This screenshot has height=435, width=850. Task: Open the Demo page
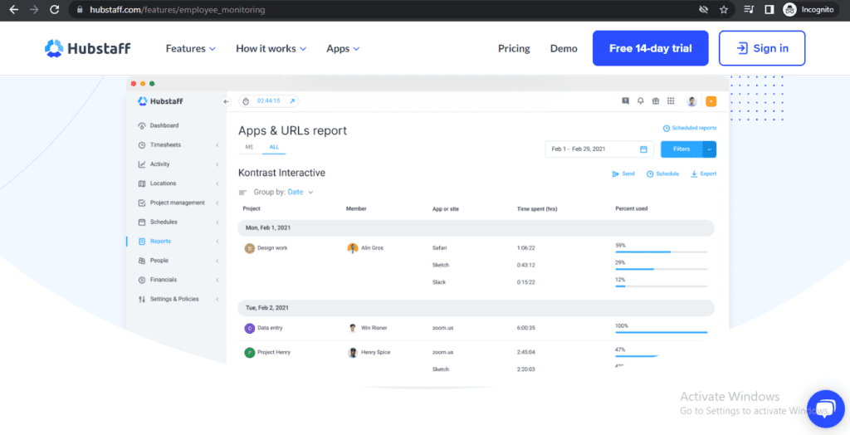click(x=564, y=48)
